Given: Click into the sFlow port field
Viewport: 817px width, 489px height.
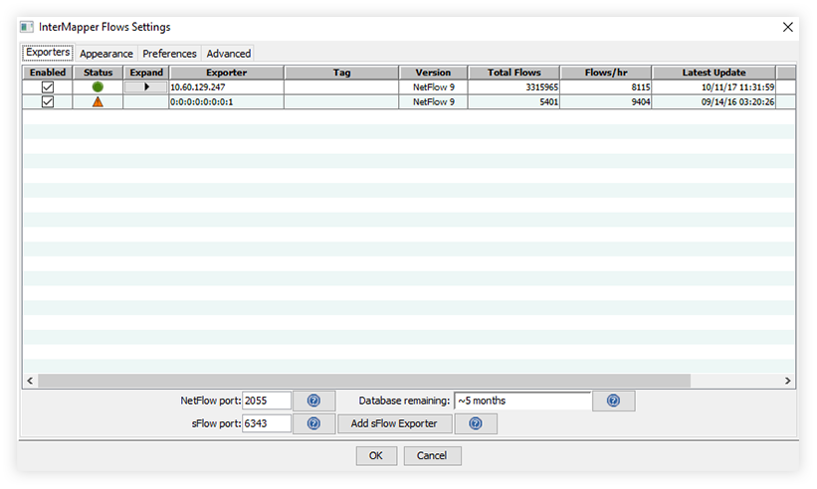Looking at the screenshot, I should [267, 423].
